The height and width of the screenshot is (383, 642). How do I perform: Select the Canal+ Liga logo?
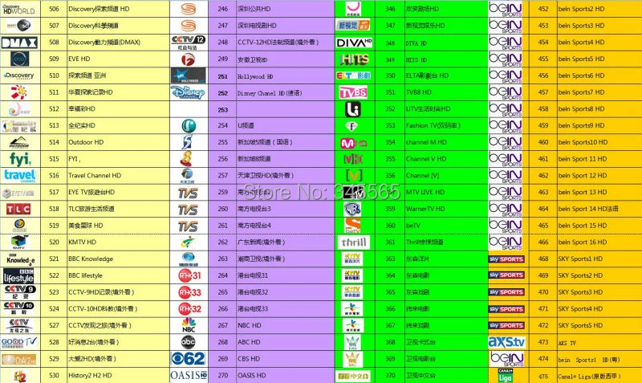506,375
